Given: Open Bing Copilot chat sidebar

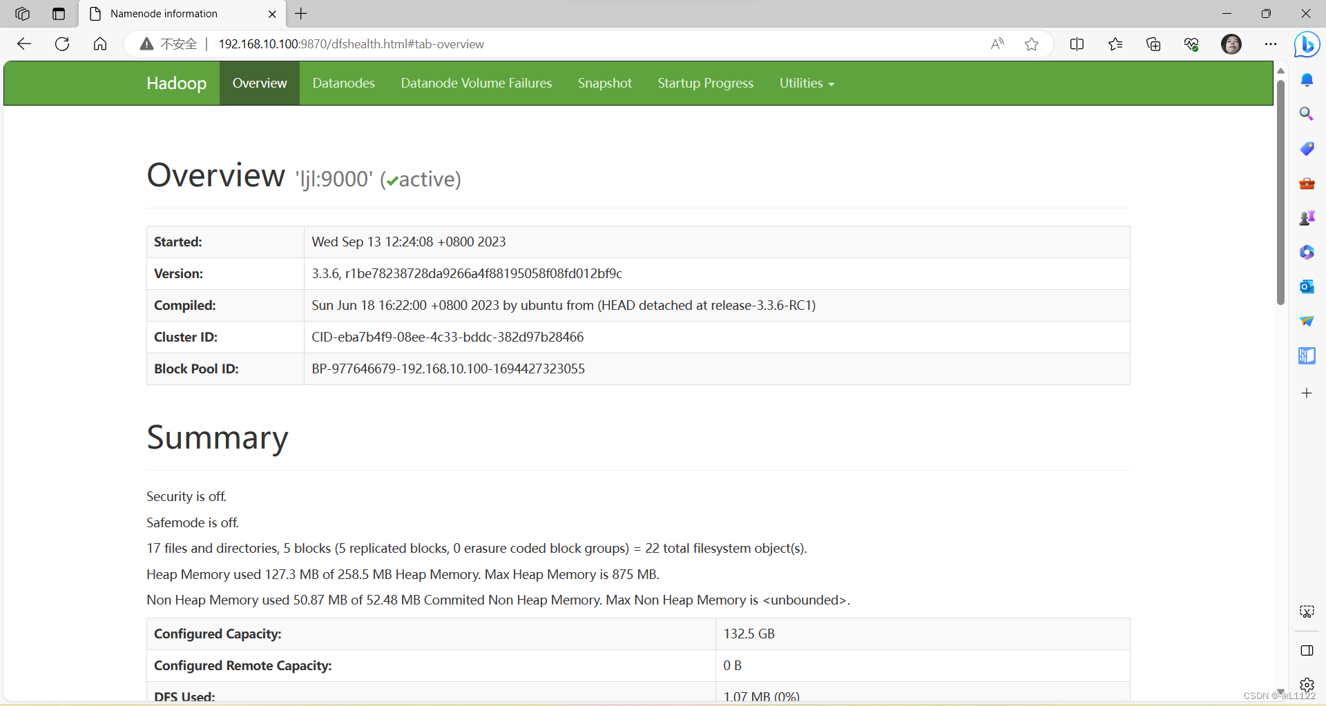Looking at the screenshot, I should [1307, 45].
